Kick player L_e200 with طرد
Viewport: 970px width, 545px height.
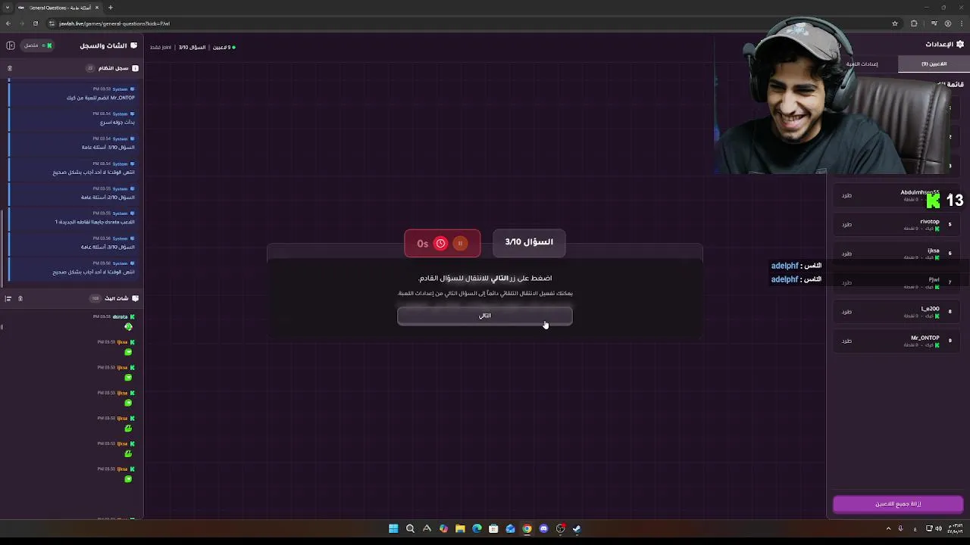[x=846, y=312]
